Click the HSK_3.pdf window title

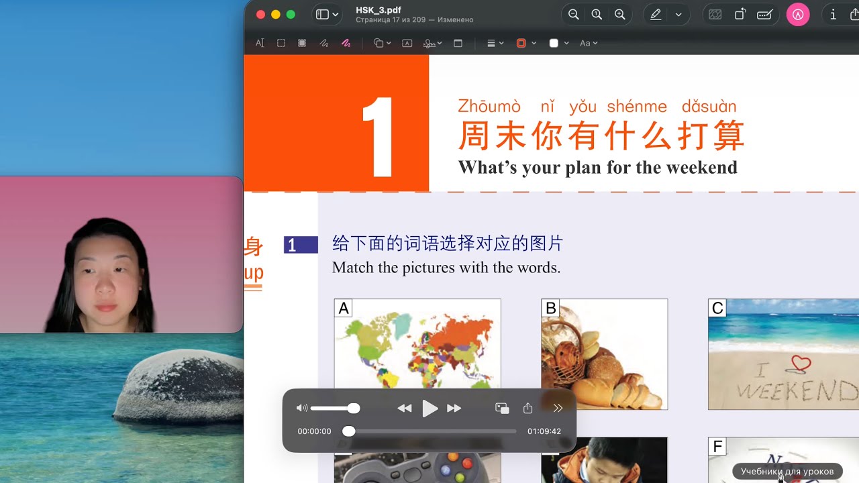378,10
